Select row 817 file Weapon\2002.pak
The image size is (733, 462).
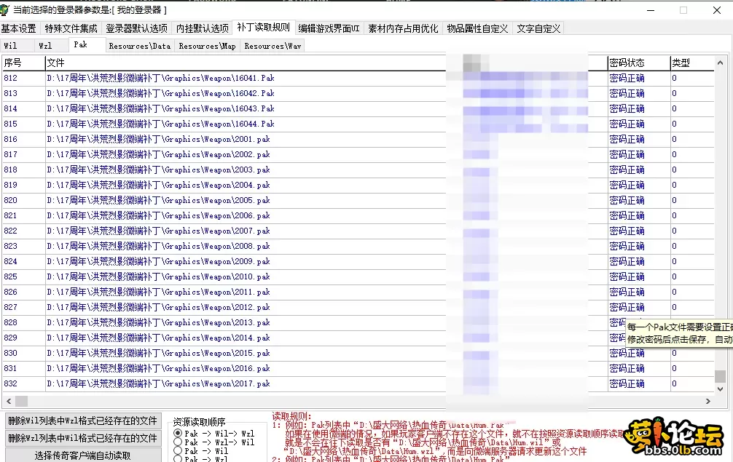pos(158,154)
